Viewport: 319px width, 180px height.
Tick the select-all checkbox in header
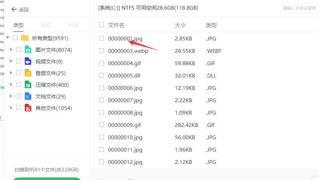click(x=102, y=25)
